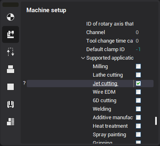Viewport: 160px width, 146px height.
Task: Check the Additive manufacturing checkbox
Action: click(138, 118)
